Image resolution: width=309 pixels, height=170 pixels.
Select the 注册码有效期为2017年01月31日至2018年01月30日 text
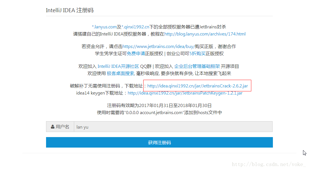click(159, 106)
